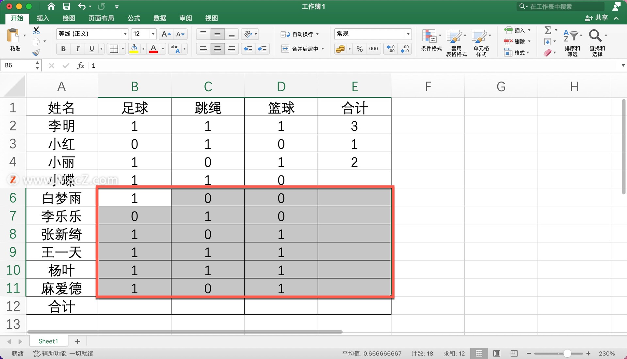
Task: Activate the Format Painter brush
Action: 36,52
